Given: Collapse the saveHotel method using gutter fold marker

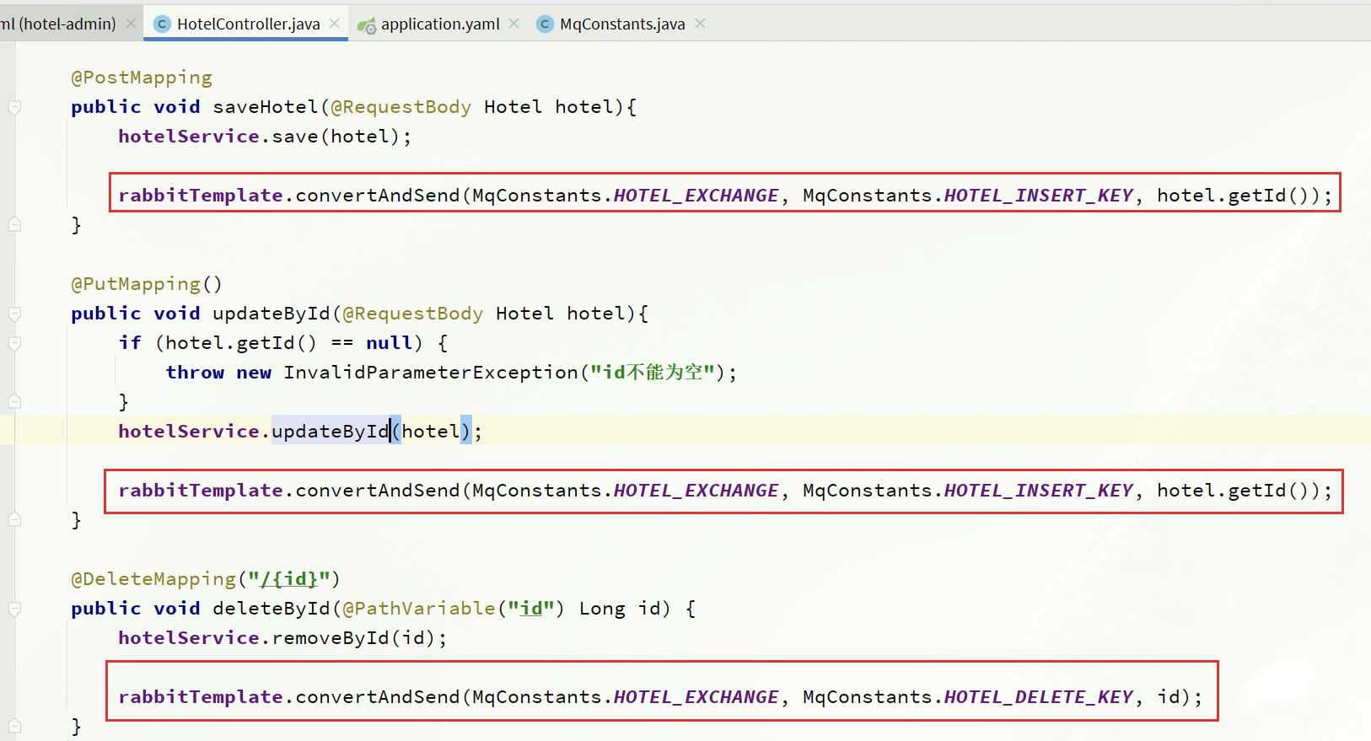Looking at the screenshot, I should point(14,107).
